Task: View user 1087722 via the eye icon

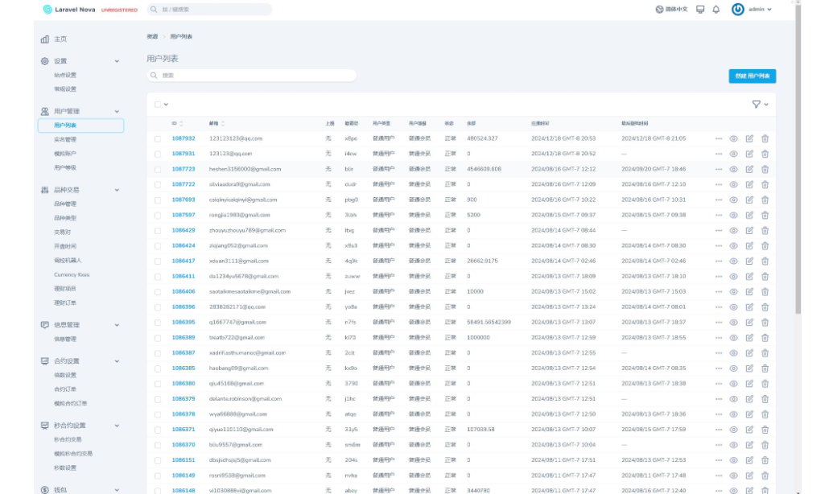Action: (734, 184)
